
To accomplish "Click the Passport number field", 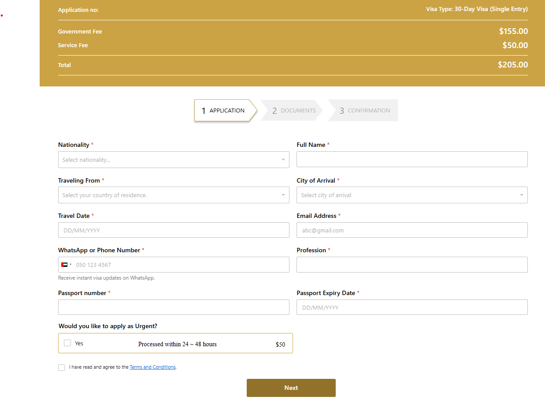I will pos(173,307).
